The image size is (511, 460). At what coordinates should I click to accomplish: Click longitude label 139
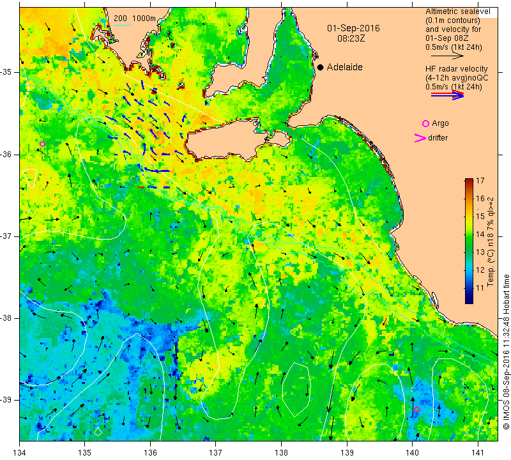coord(347,453)
